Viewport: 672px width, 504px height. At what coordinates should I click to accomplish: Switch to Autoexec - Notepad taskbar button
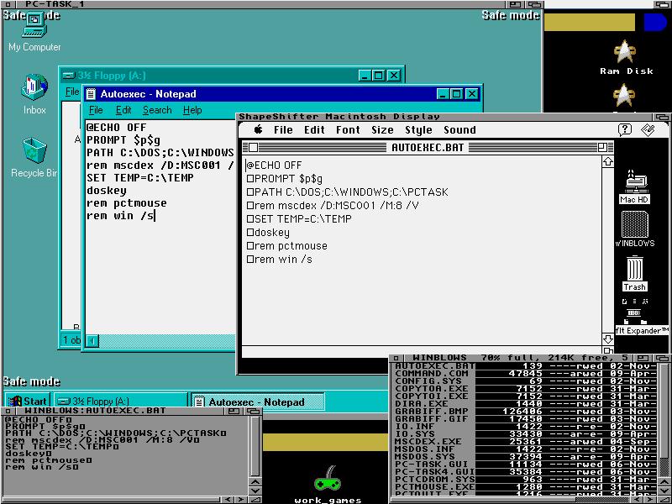[257, 402]
